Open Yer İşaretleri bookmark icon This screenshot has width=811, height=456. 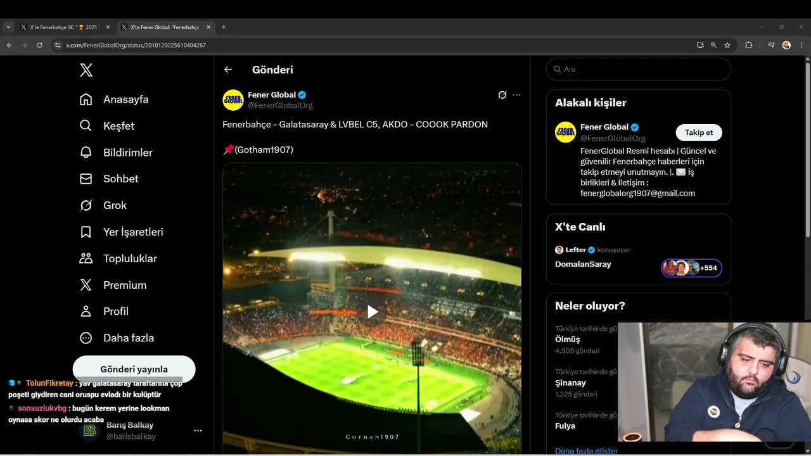tap(86, 232)
